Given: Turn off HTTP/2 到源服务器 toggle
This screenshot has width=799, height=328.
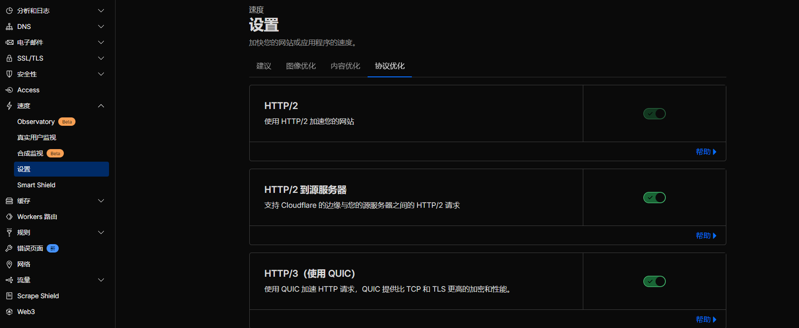Looking at the screenshot, I should click(654, 198).
